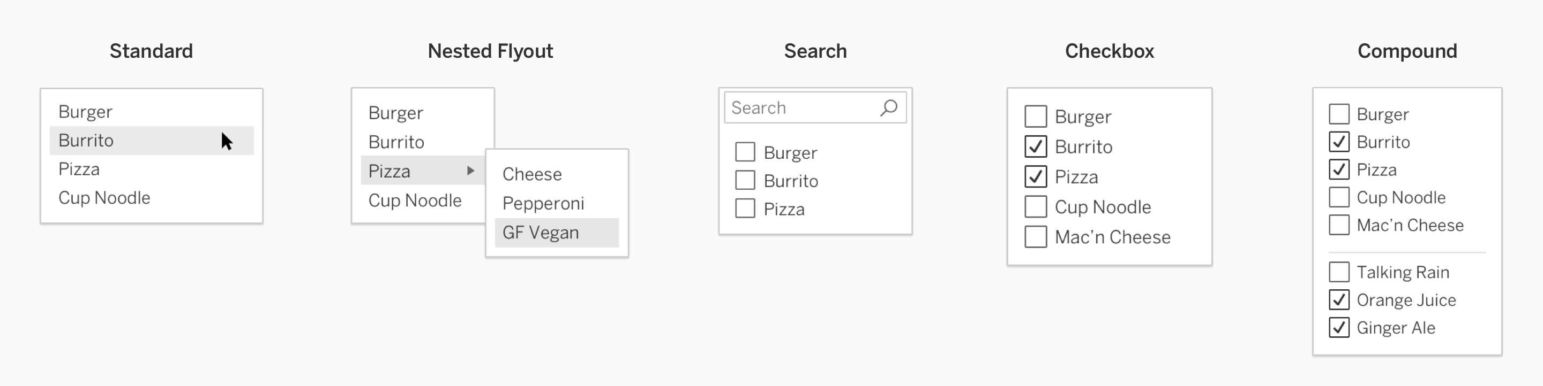The image size is (1543, 386).
Task: Select GF Vegan from the Pizza flyout
Action: tap(540, 232)
